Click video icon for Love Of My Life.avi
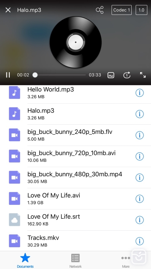151x269 pixels. pos(14,199)
